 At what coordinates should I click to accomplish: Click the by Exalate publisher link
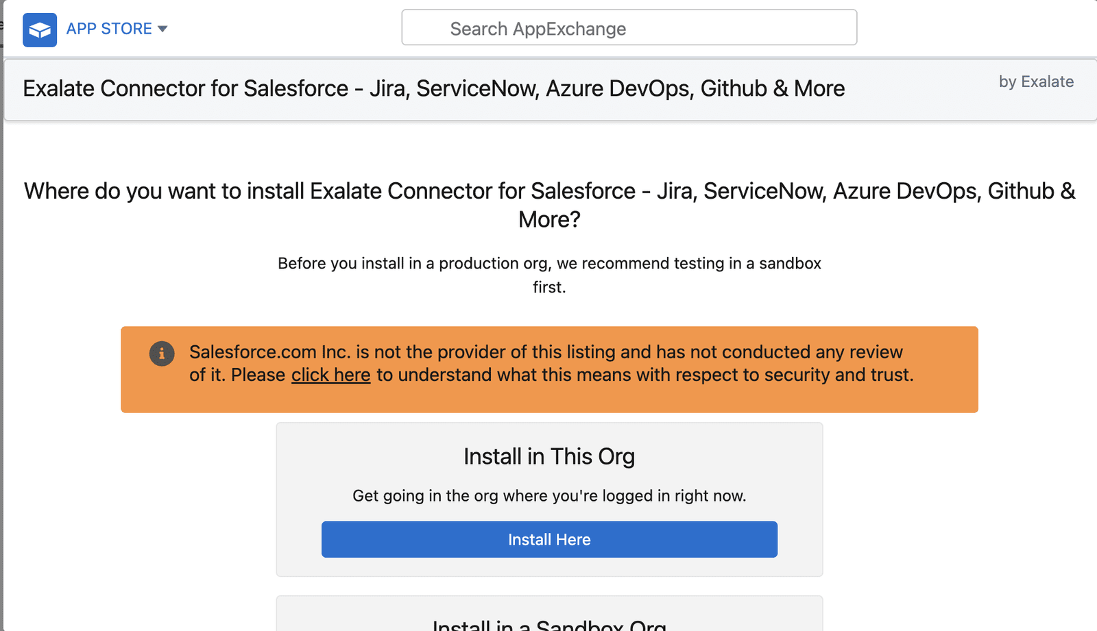(x=1036, y=82)
